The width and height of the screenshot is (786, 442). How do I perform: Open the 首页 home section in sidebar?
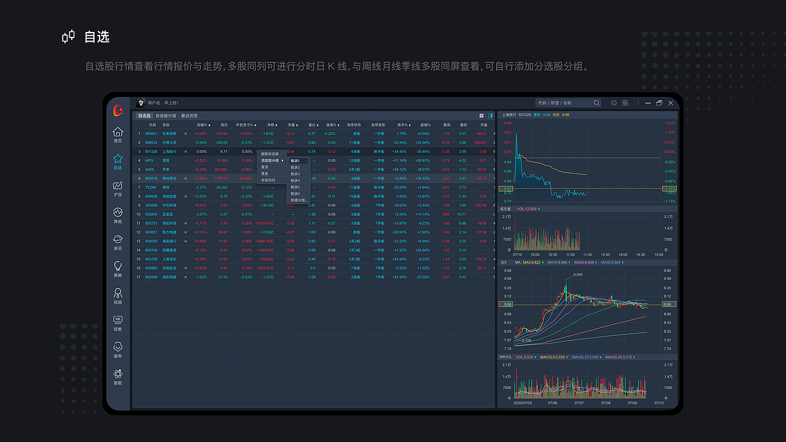[x=118, y=135]
